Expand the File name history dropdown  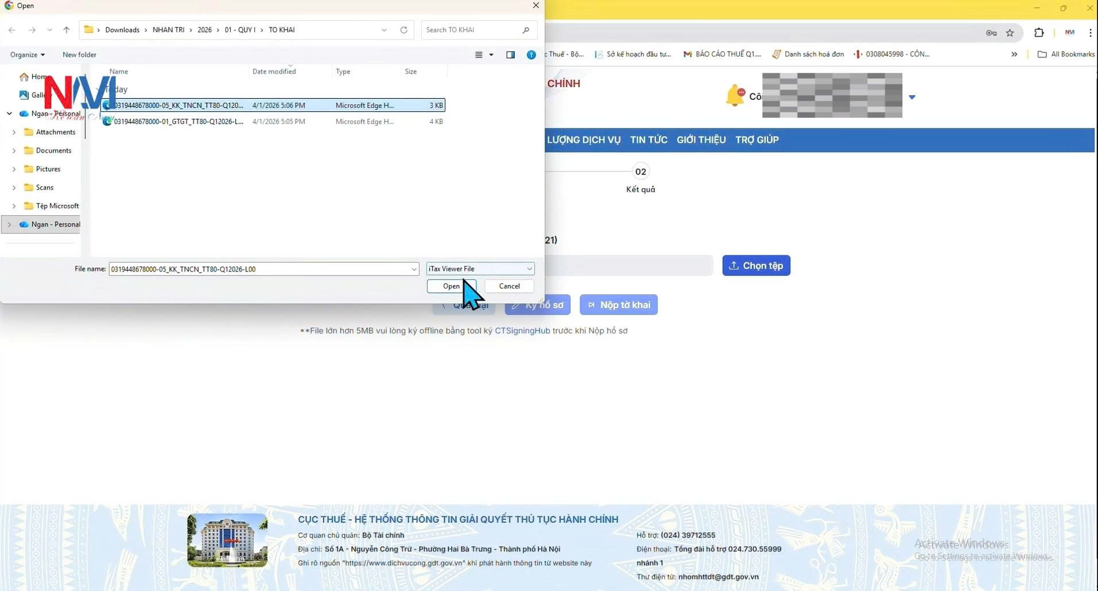coord(413,269)
